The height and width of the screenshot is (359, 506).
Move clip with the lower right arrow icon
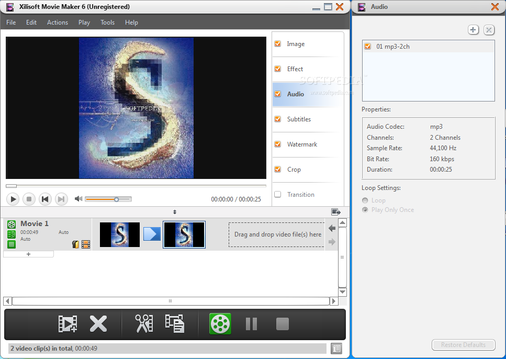tap(332, 242)
